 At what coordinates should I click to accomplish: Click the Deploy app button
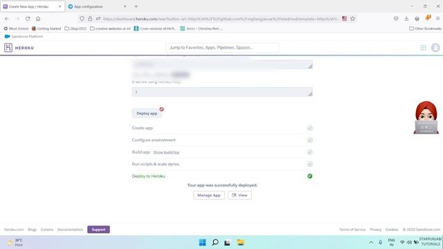147,113
